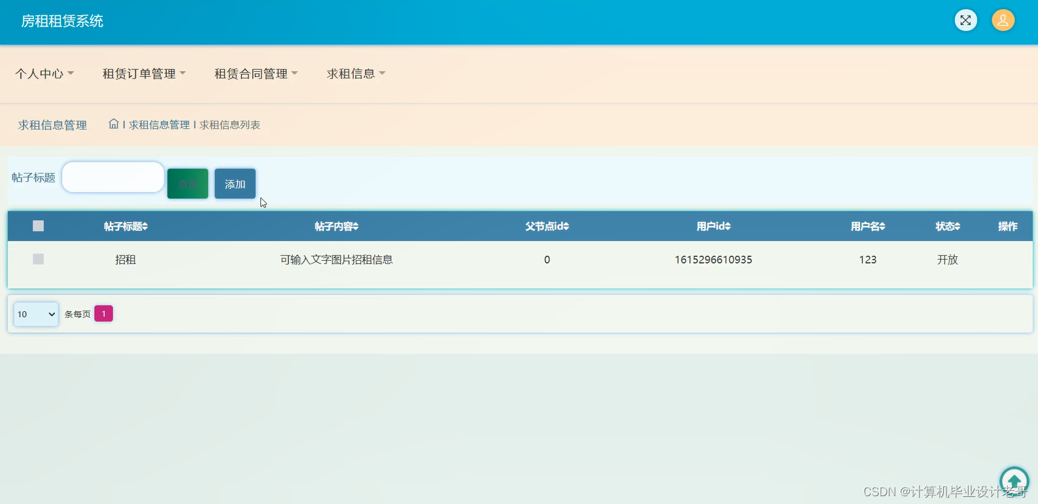Click the 房租租赁系统 title
1038x504 pixels.
62,21
